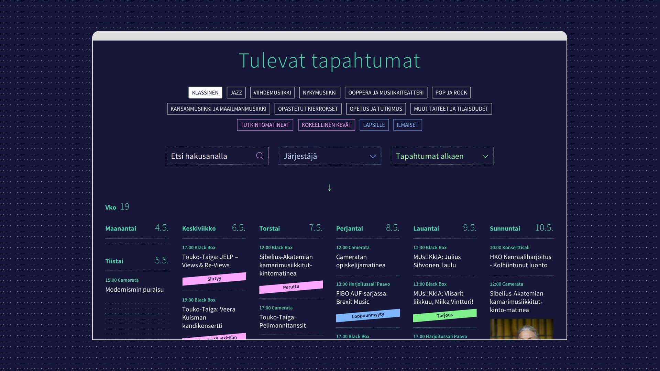The width and height of the screenshot is (660, 371).
Task: Click the Tarjous status badge on event
Action: point(444,315)
